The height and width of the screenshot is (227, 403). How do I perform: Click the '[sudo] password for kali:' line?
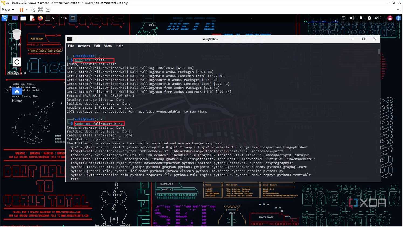click(91, 64)
